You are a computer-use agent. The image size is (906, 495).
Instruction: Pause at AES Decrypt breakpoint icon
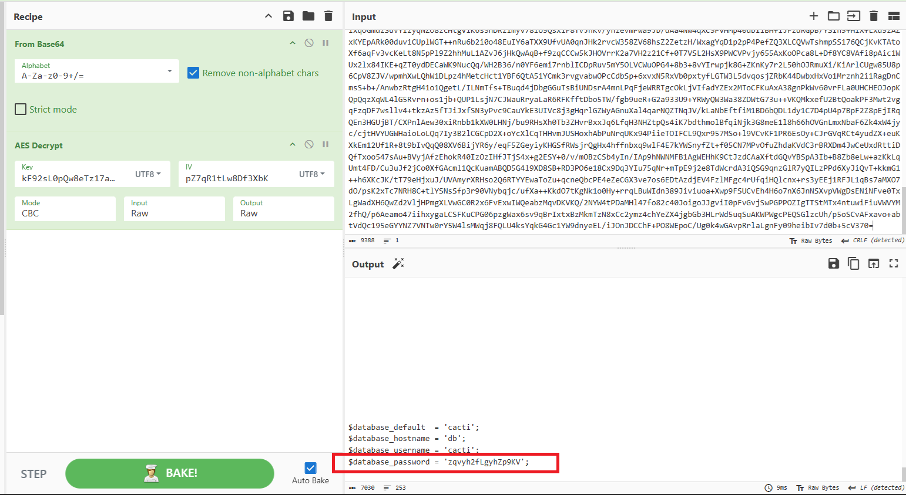tap(326, 144)
